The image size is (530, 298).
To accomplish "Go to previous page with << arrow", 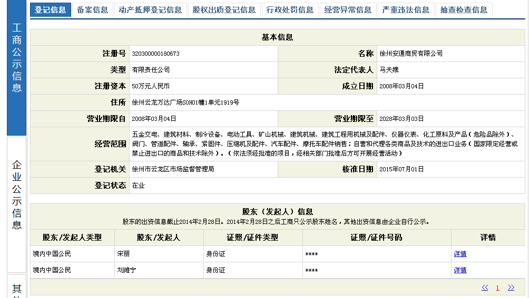I will pyautogui.click(x=485, y=287).
